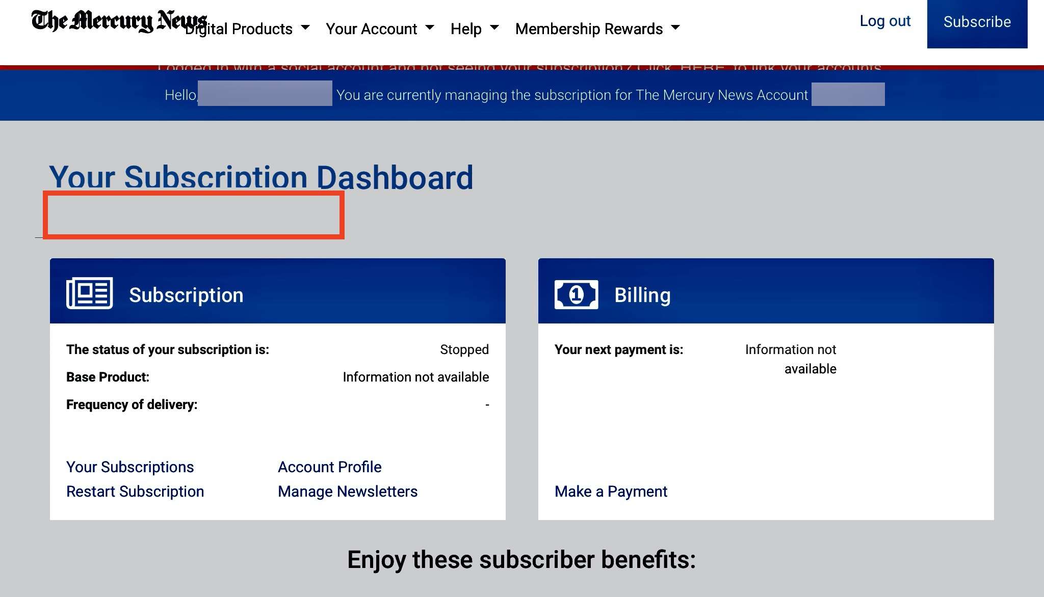
Task: Expand the Help dropdown arrow
Action: (494, 28)
